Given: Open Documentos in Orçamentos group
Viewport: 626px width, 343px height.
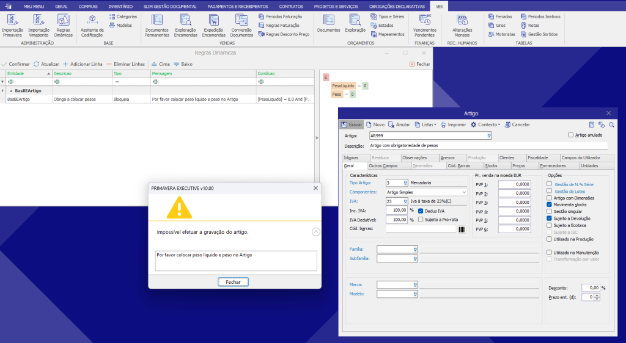Looking at the screenshot, I should (328, 24).
